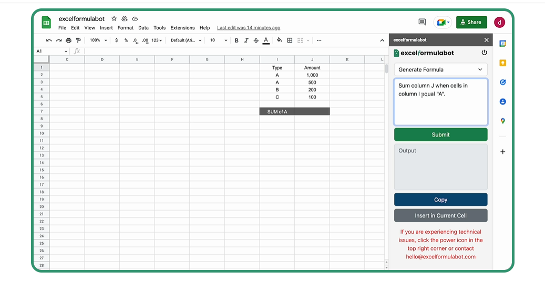
Task: Open Google Calendar from side panel
Action: [x=502, y=44]
